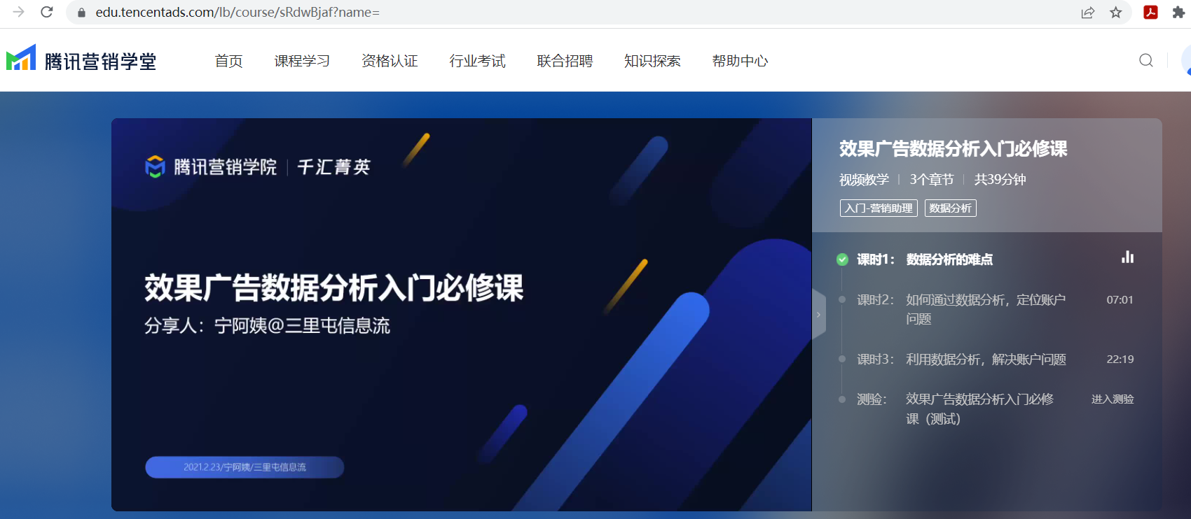Open 资格认证 menu

click(390, 61)
